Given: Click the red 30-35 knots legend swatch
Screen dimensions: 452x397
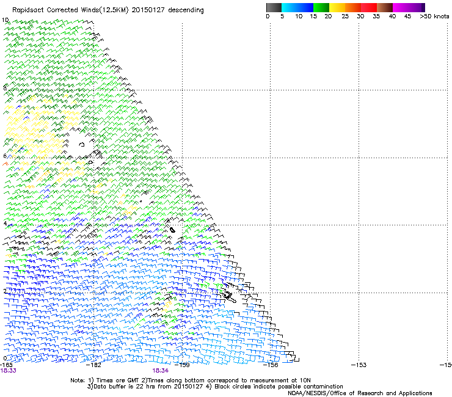Looking at the screenshot, I should [x=369, y=7].
